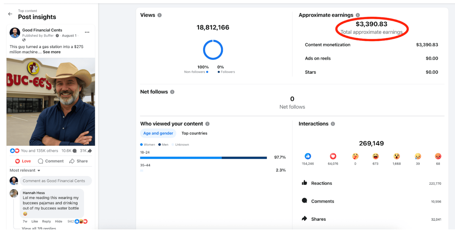Expand the Most relevant comment sort dropdown

[25, 170]
